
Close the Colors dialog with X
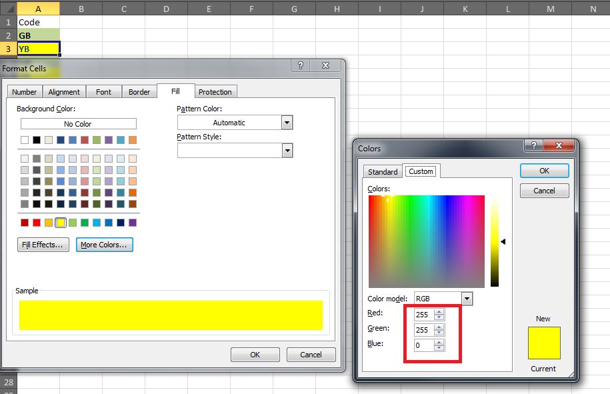tap(559, 145)
